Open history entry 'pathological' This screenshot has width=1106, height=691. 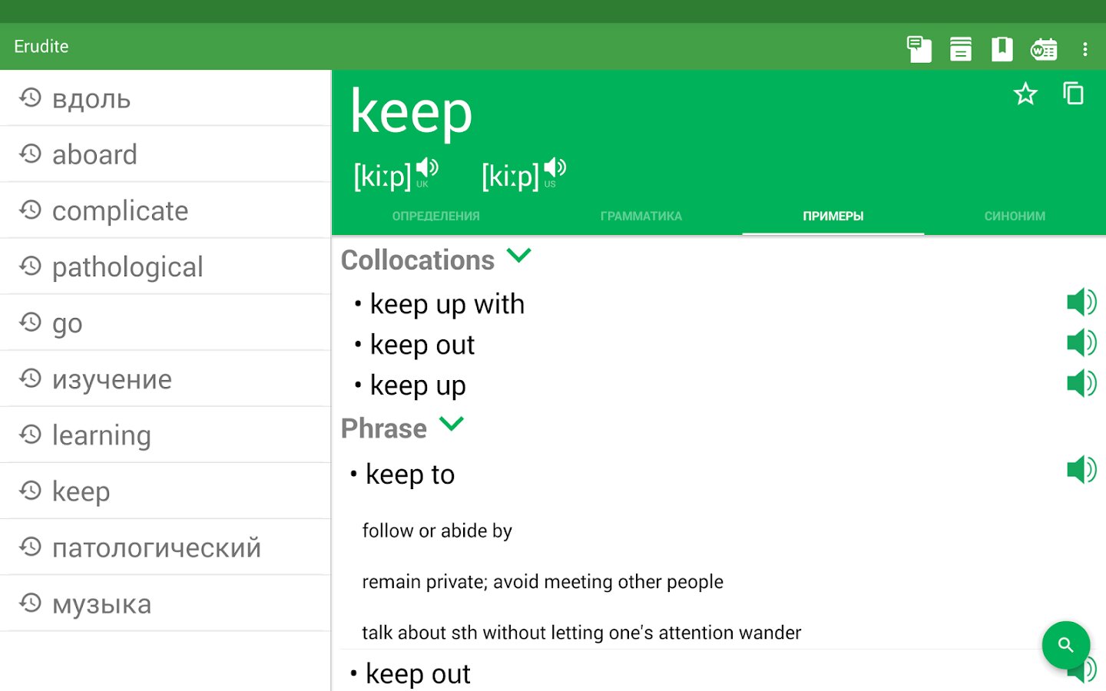coord(165,266)
